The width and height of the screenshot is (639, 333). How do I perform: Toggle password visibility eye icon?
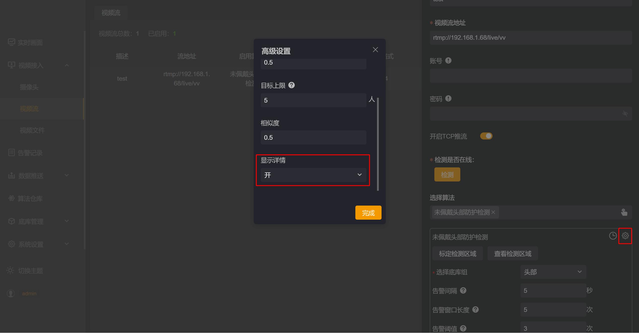pos(625,114)
